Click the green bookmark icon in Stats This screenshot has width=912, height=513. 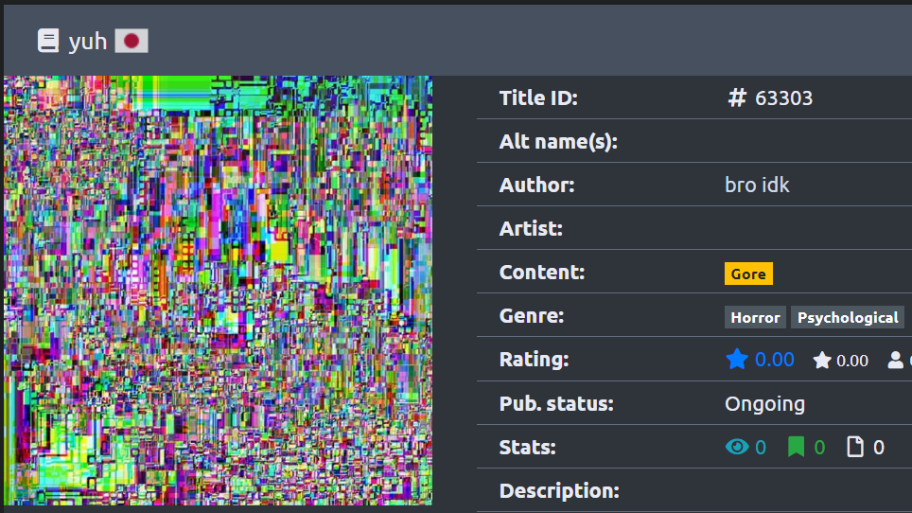tap(797, 447)
